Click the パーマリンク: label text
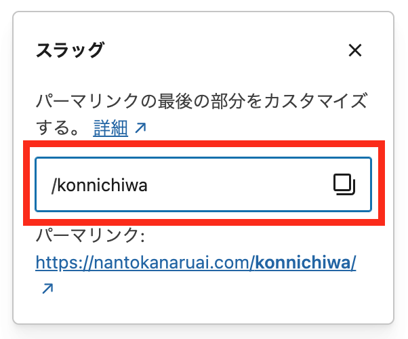 [90, 235]
